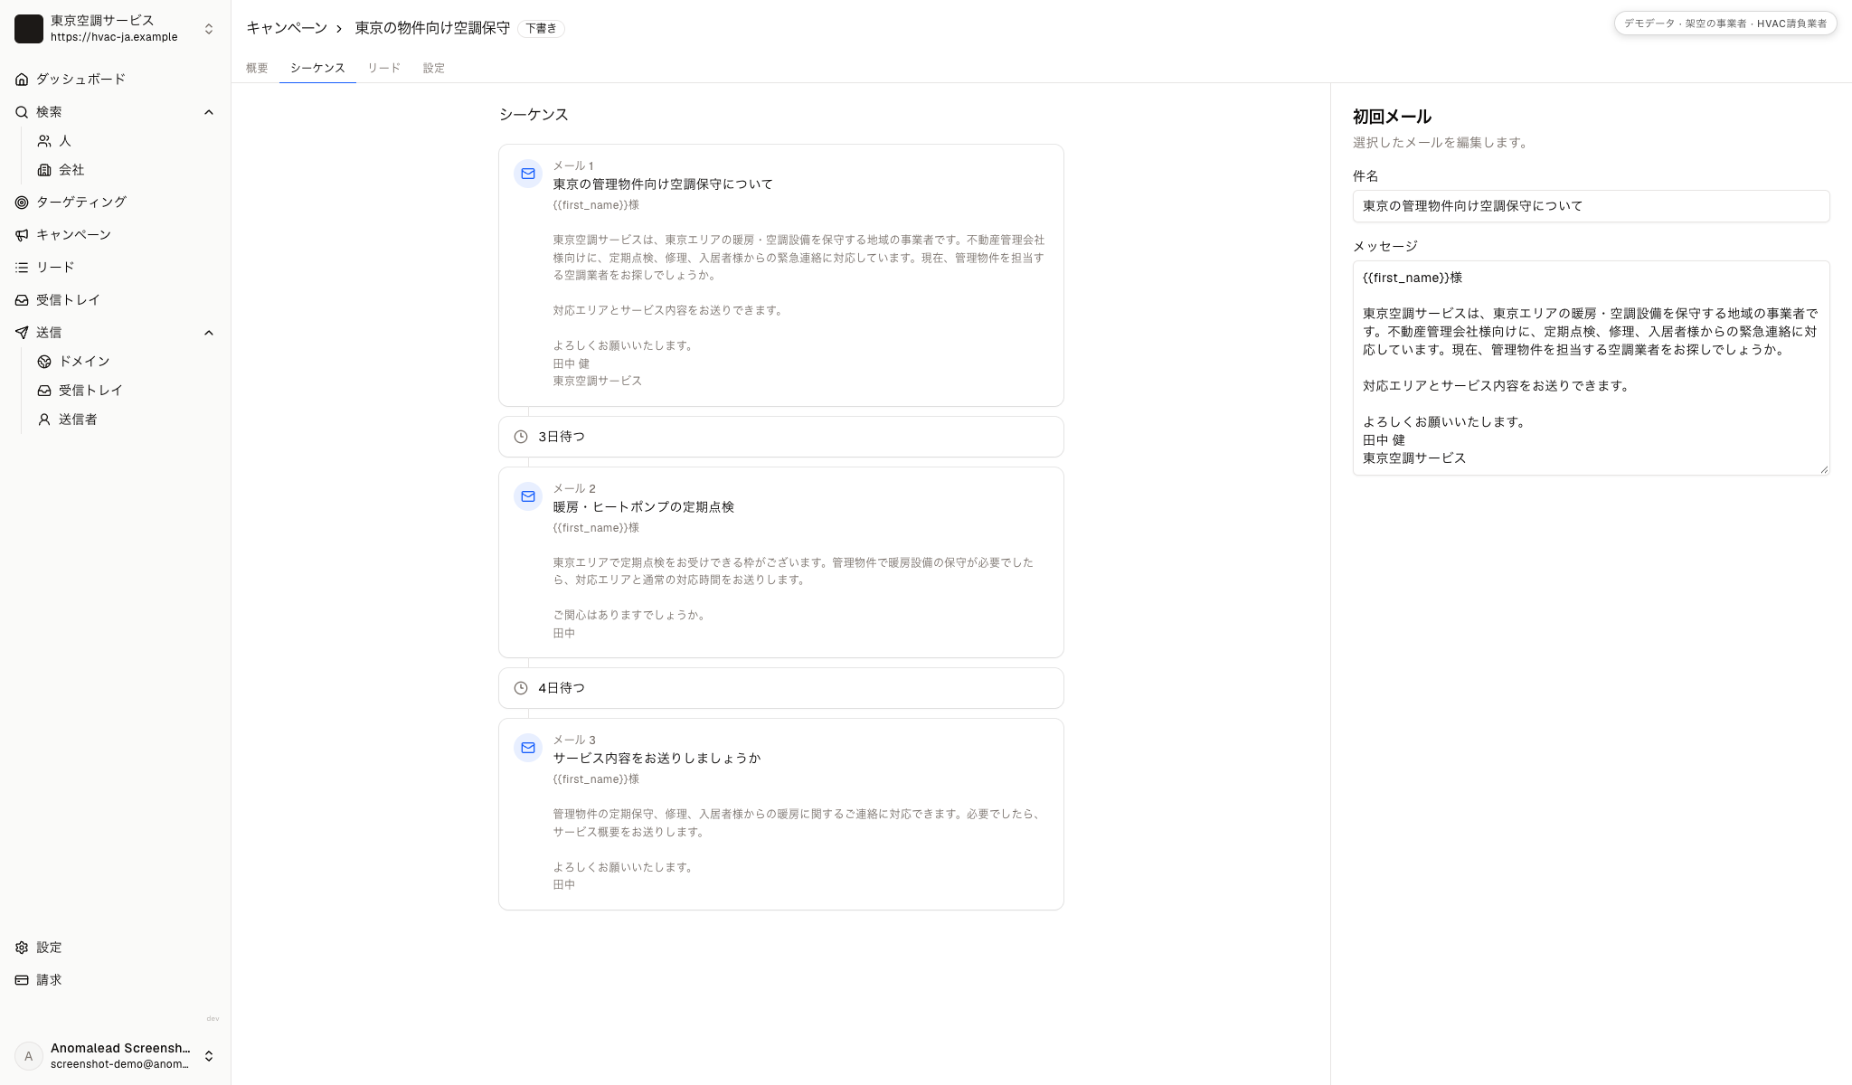The height and width of the screenshot is (1085, 1852).
Task: Click the 送信者 person icon
Action: 44,420
